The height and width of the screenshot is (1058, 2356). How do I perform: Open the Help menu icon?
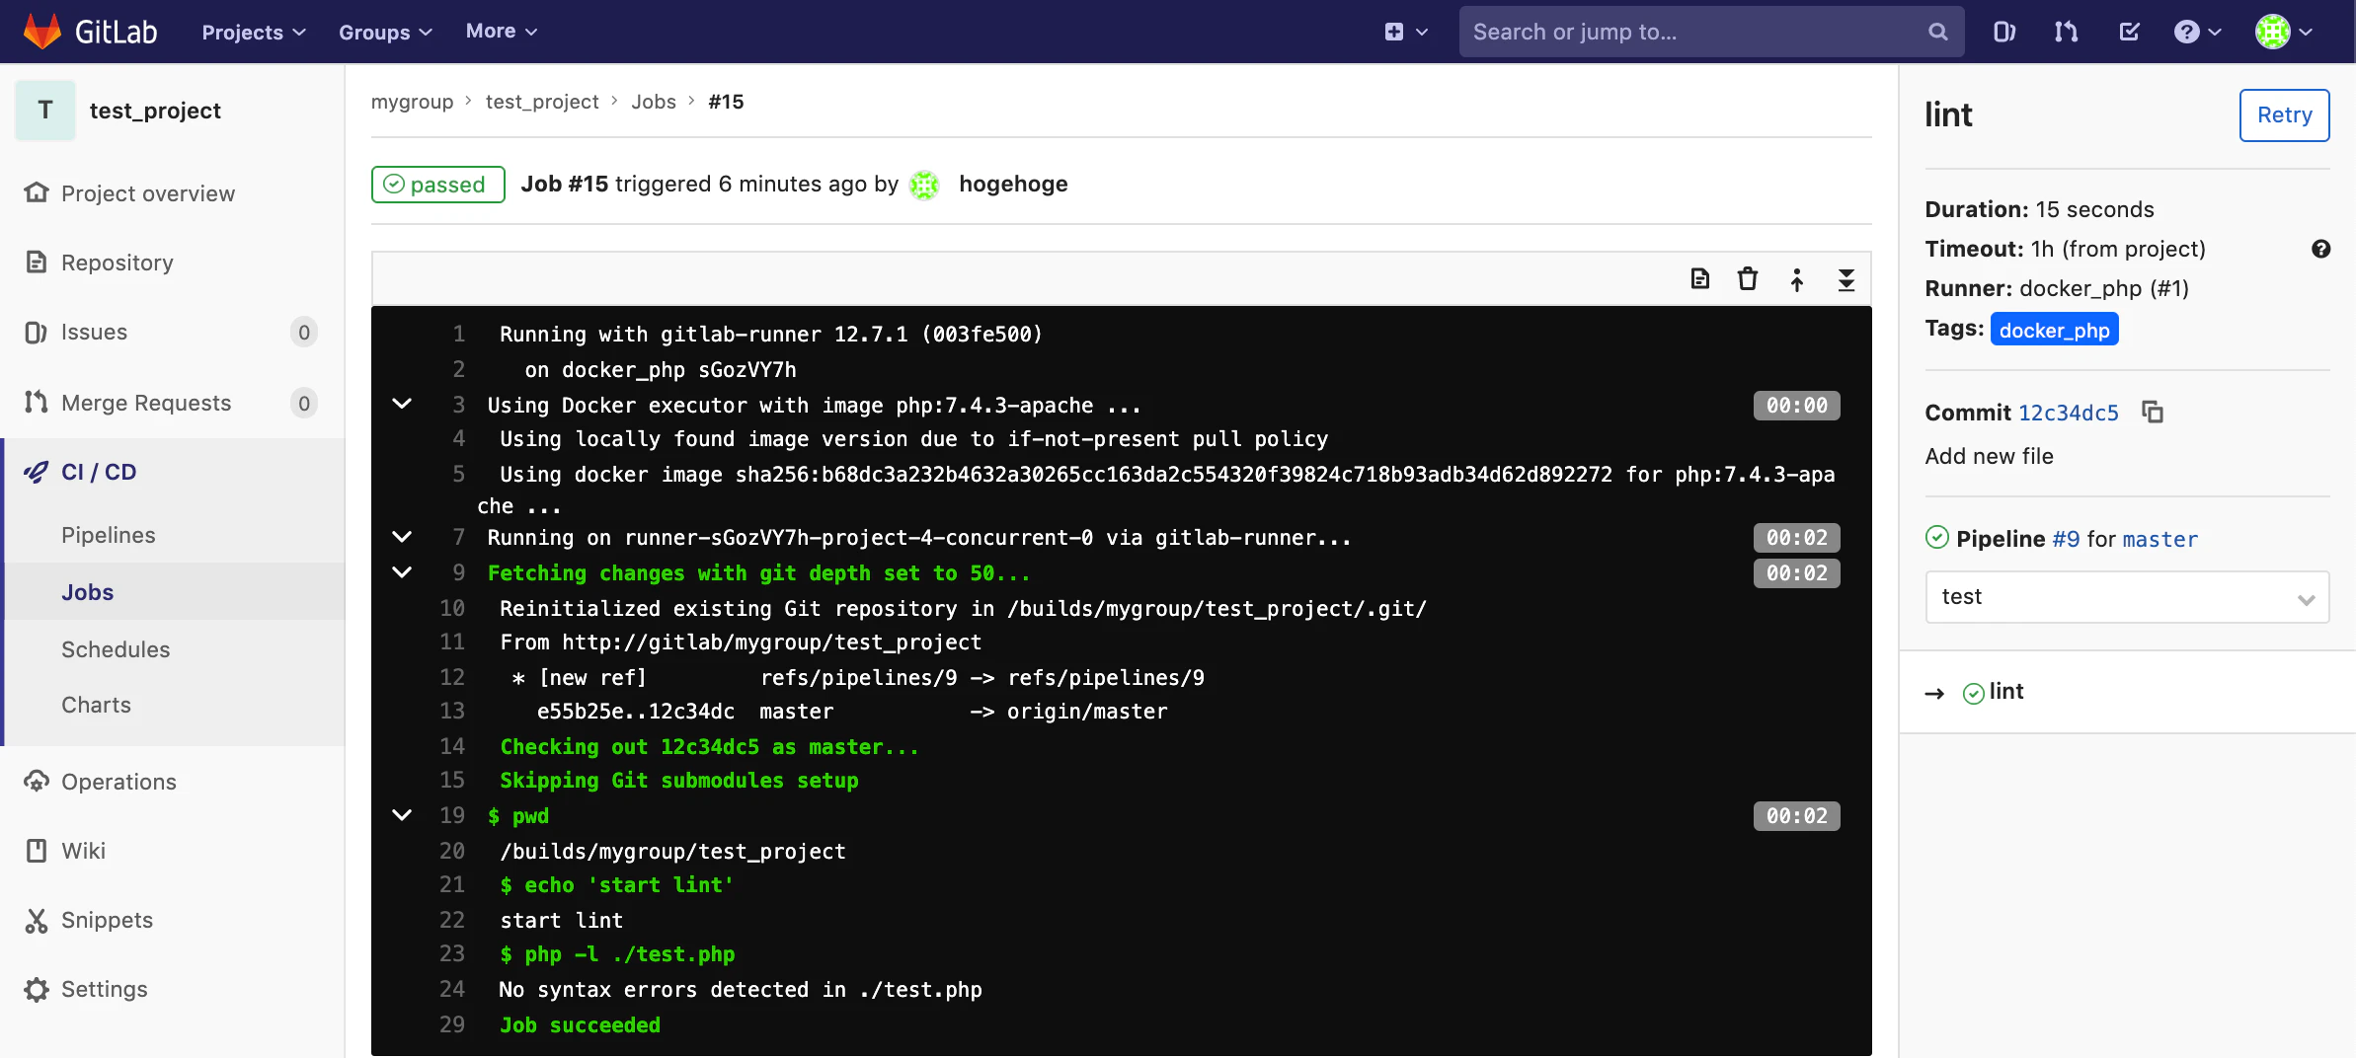(x=2197, y=32)
